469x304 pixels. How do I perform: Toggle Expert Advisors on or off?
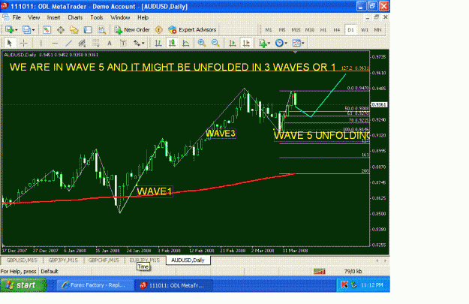coord(192,29)
